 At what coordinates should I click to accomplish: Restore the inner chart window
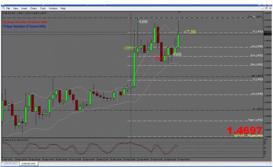point(266,8)
